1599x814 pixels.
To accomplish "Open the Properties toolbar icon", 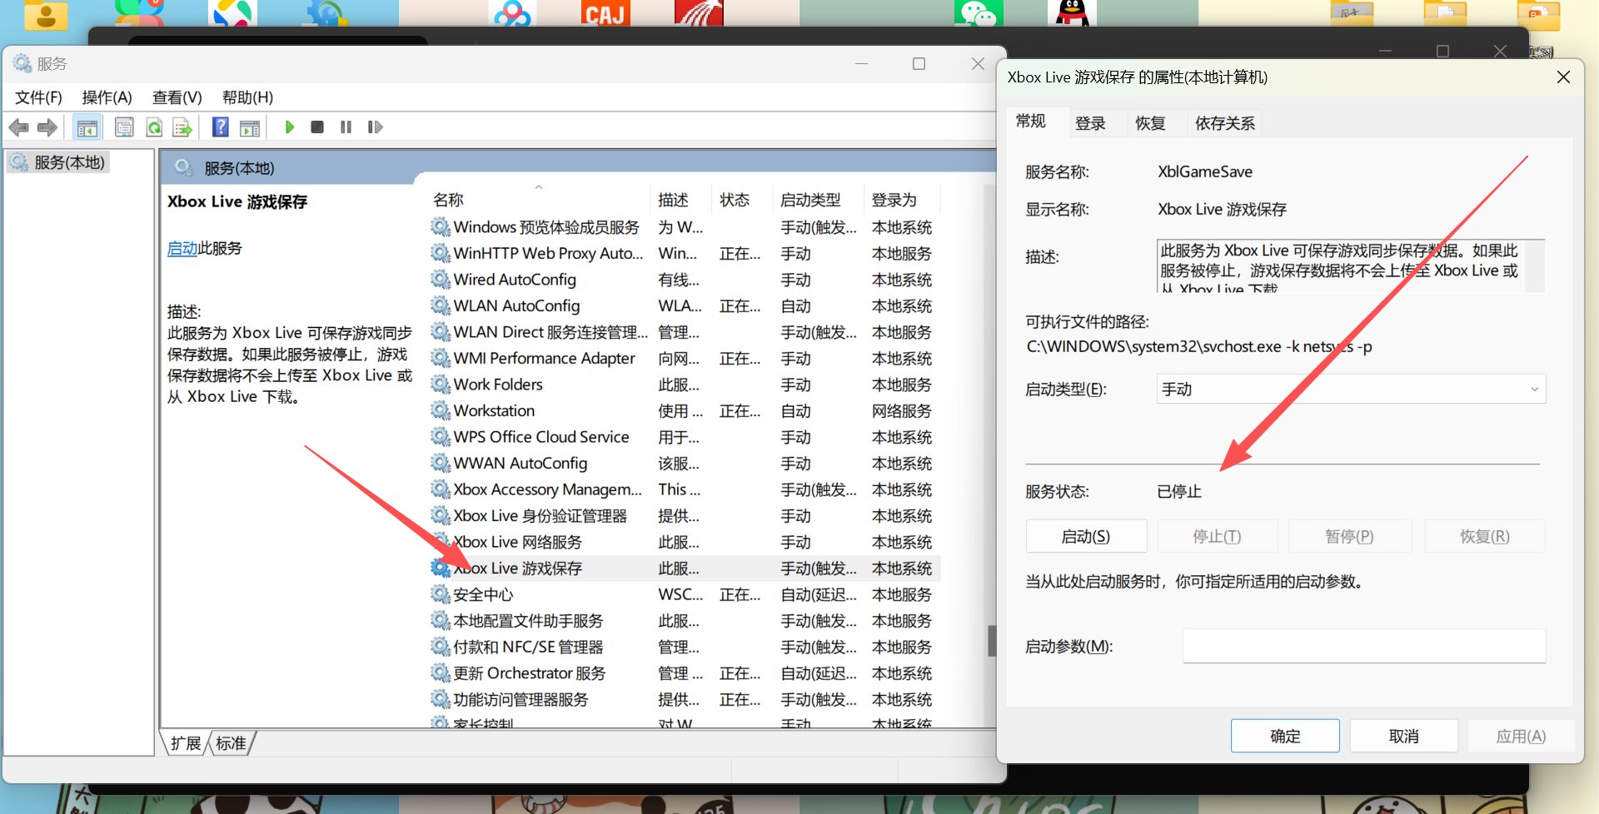I will [124, 127].
